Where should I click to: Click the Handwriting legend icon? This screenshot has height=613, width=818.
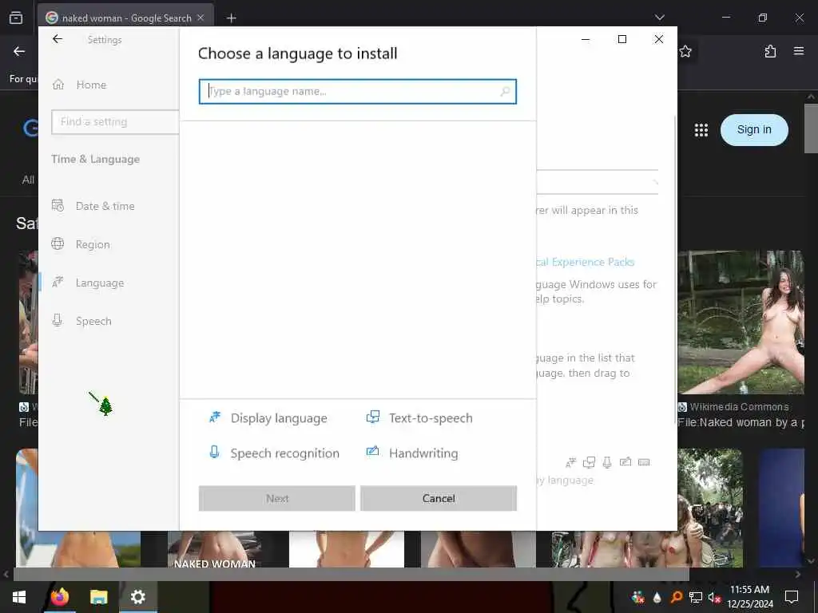(x=372, y=452)
